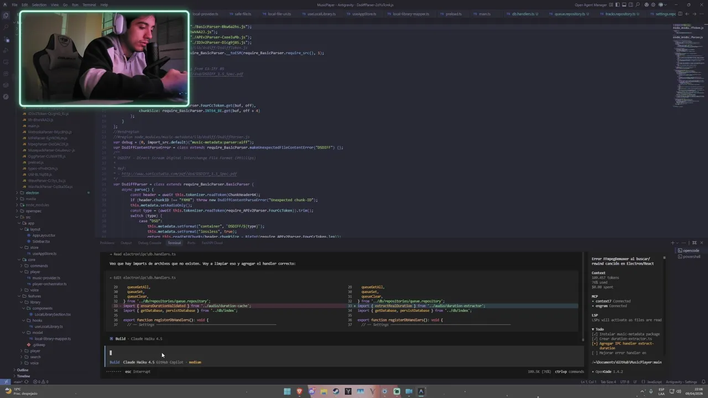Screen dimensions: 708x398
Task: Expand the search folder
Action: pyautogui.click(x=35, y=357)
